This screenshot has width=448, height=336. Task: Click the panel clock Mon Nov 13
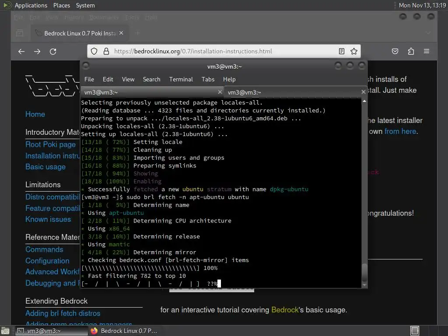tap(422, 5)
